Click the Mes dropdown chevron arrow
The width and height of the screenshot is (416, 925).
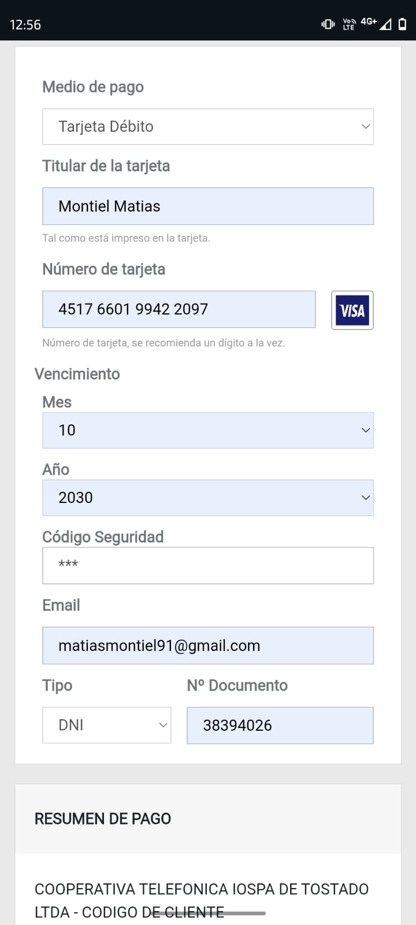pos(365,430)
